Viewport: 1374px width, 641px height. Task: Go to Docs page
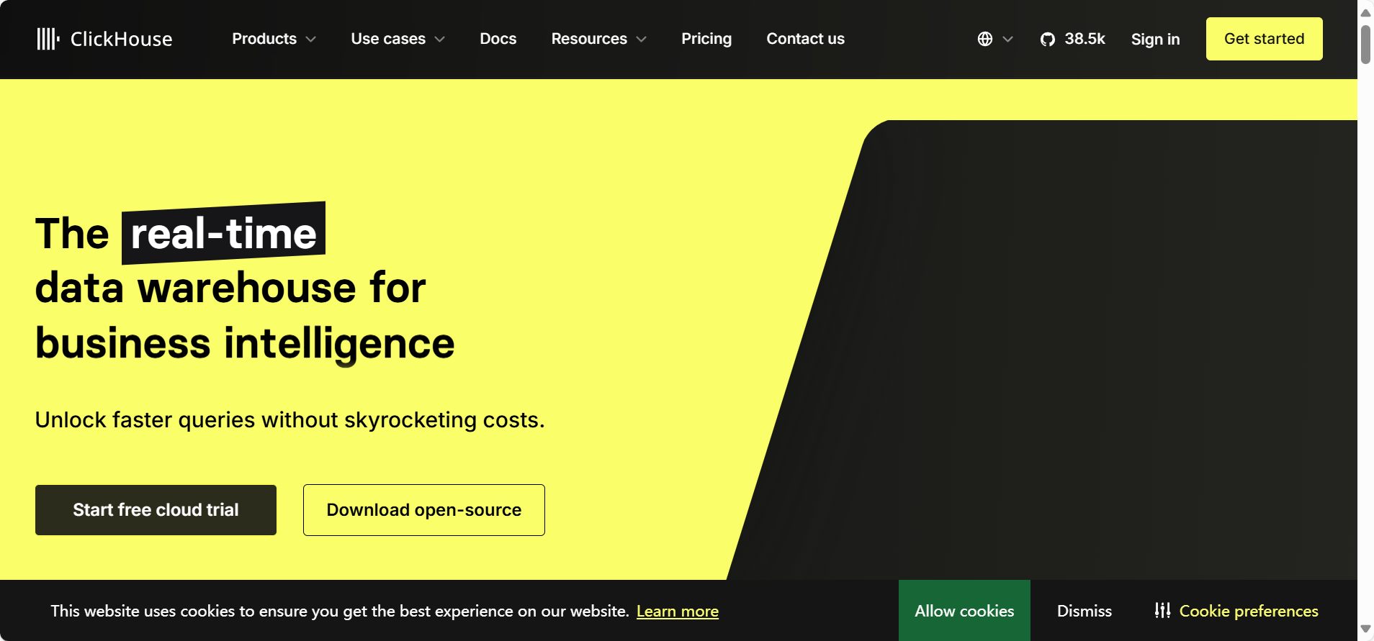click(x=498, y=39)
